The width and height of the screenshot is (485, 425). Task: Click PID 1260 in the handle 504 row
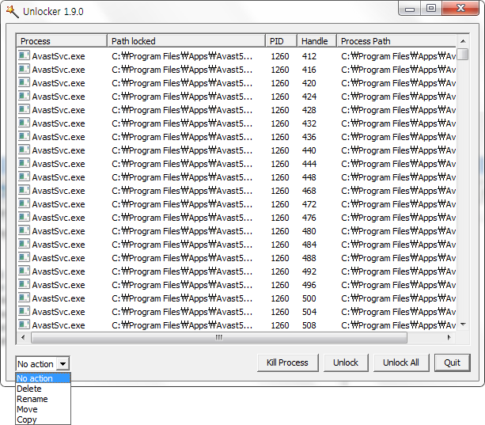[280, 312]
